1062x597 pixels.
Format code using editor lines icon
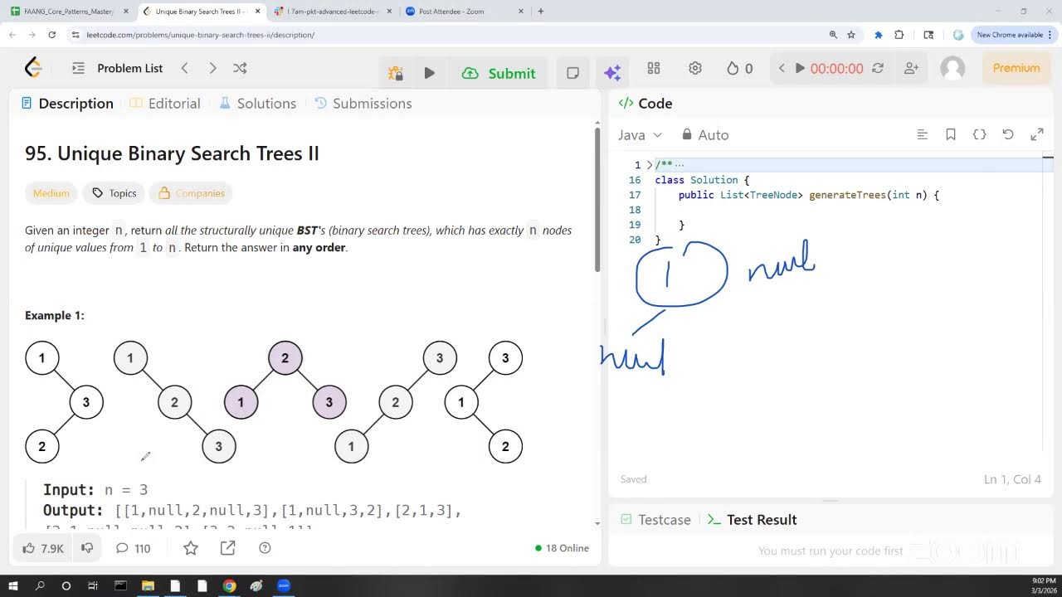(x=922, y=134)
